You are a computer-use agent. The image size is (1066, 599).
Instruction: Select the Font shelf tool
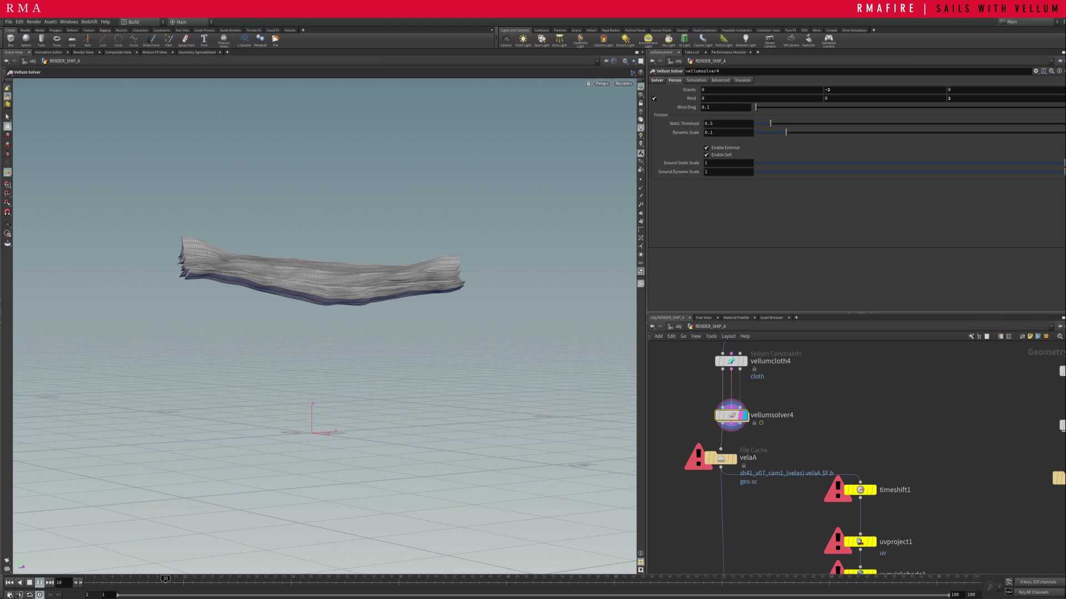[204, 40]
